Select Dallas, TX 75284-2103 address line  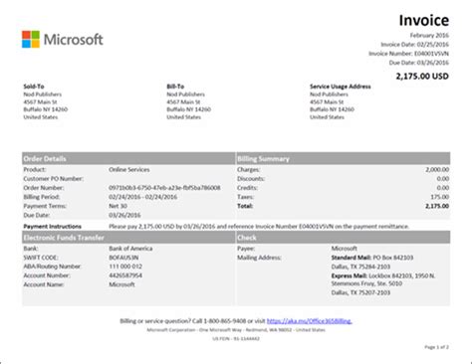360,267
